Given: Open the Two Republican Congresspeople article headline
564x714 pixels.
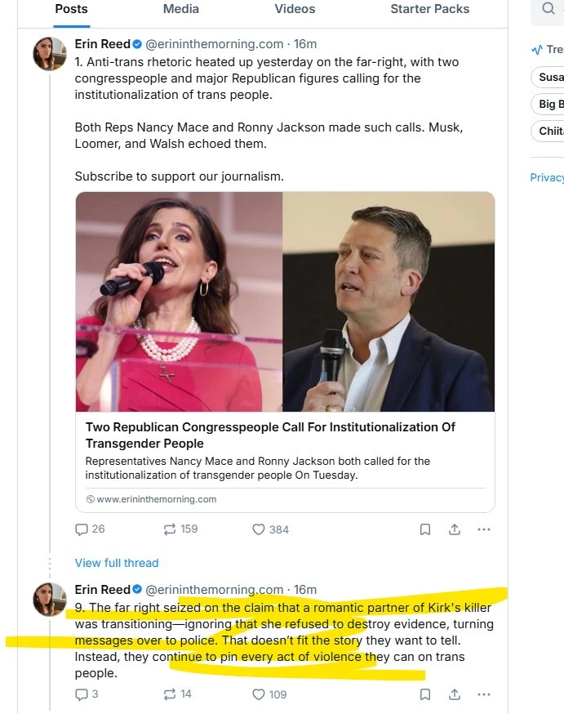Looking at the screenshot, I should click(x=270, y=435).
